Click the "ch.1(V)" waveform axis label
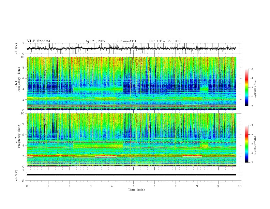 point(16,48)
